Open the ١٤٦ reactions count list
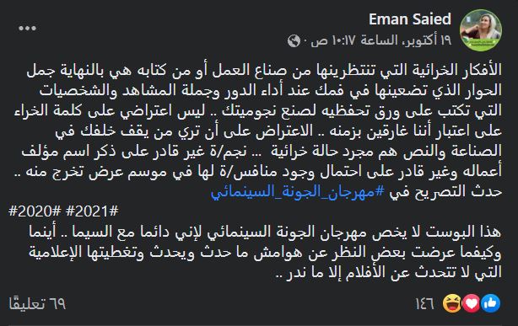Image resolution: width=518 pixels, height=326 pixels. point(424,303)
